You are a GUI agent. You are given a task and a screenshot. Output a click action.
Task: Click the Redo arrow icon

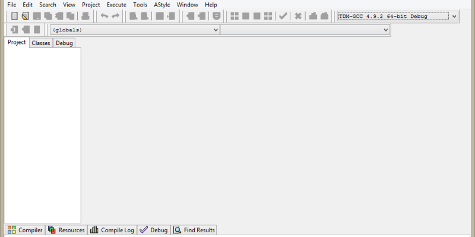point(115,16)
